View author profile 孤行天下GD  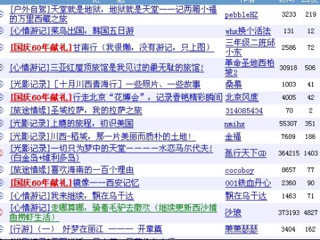(x=246, y=154)
